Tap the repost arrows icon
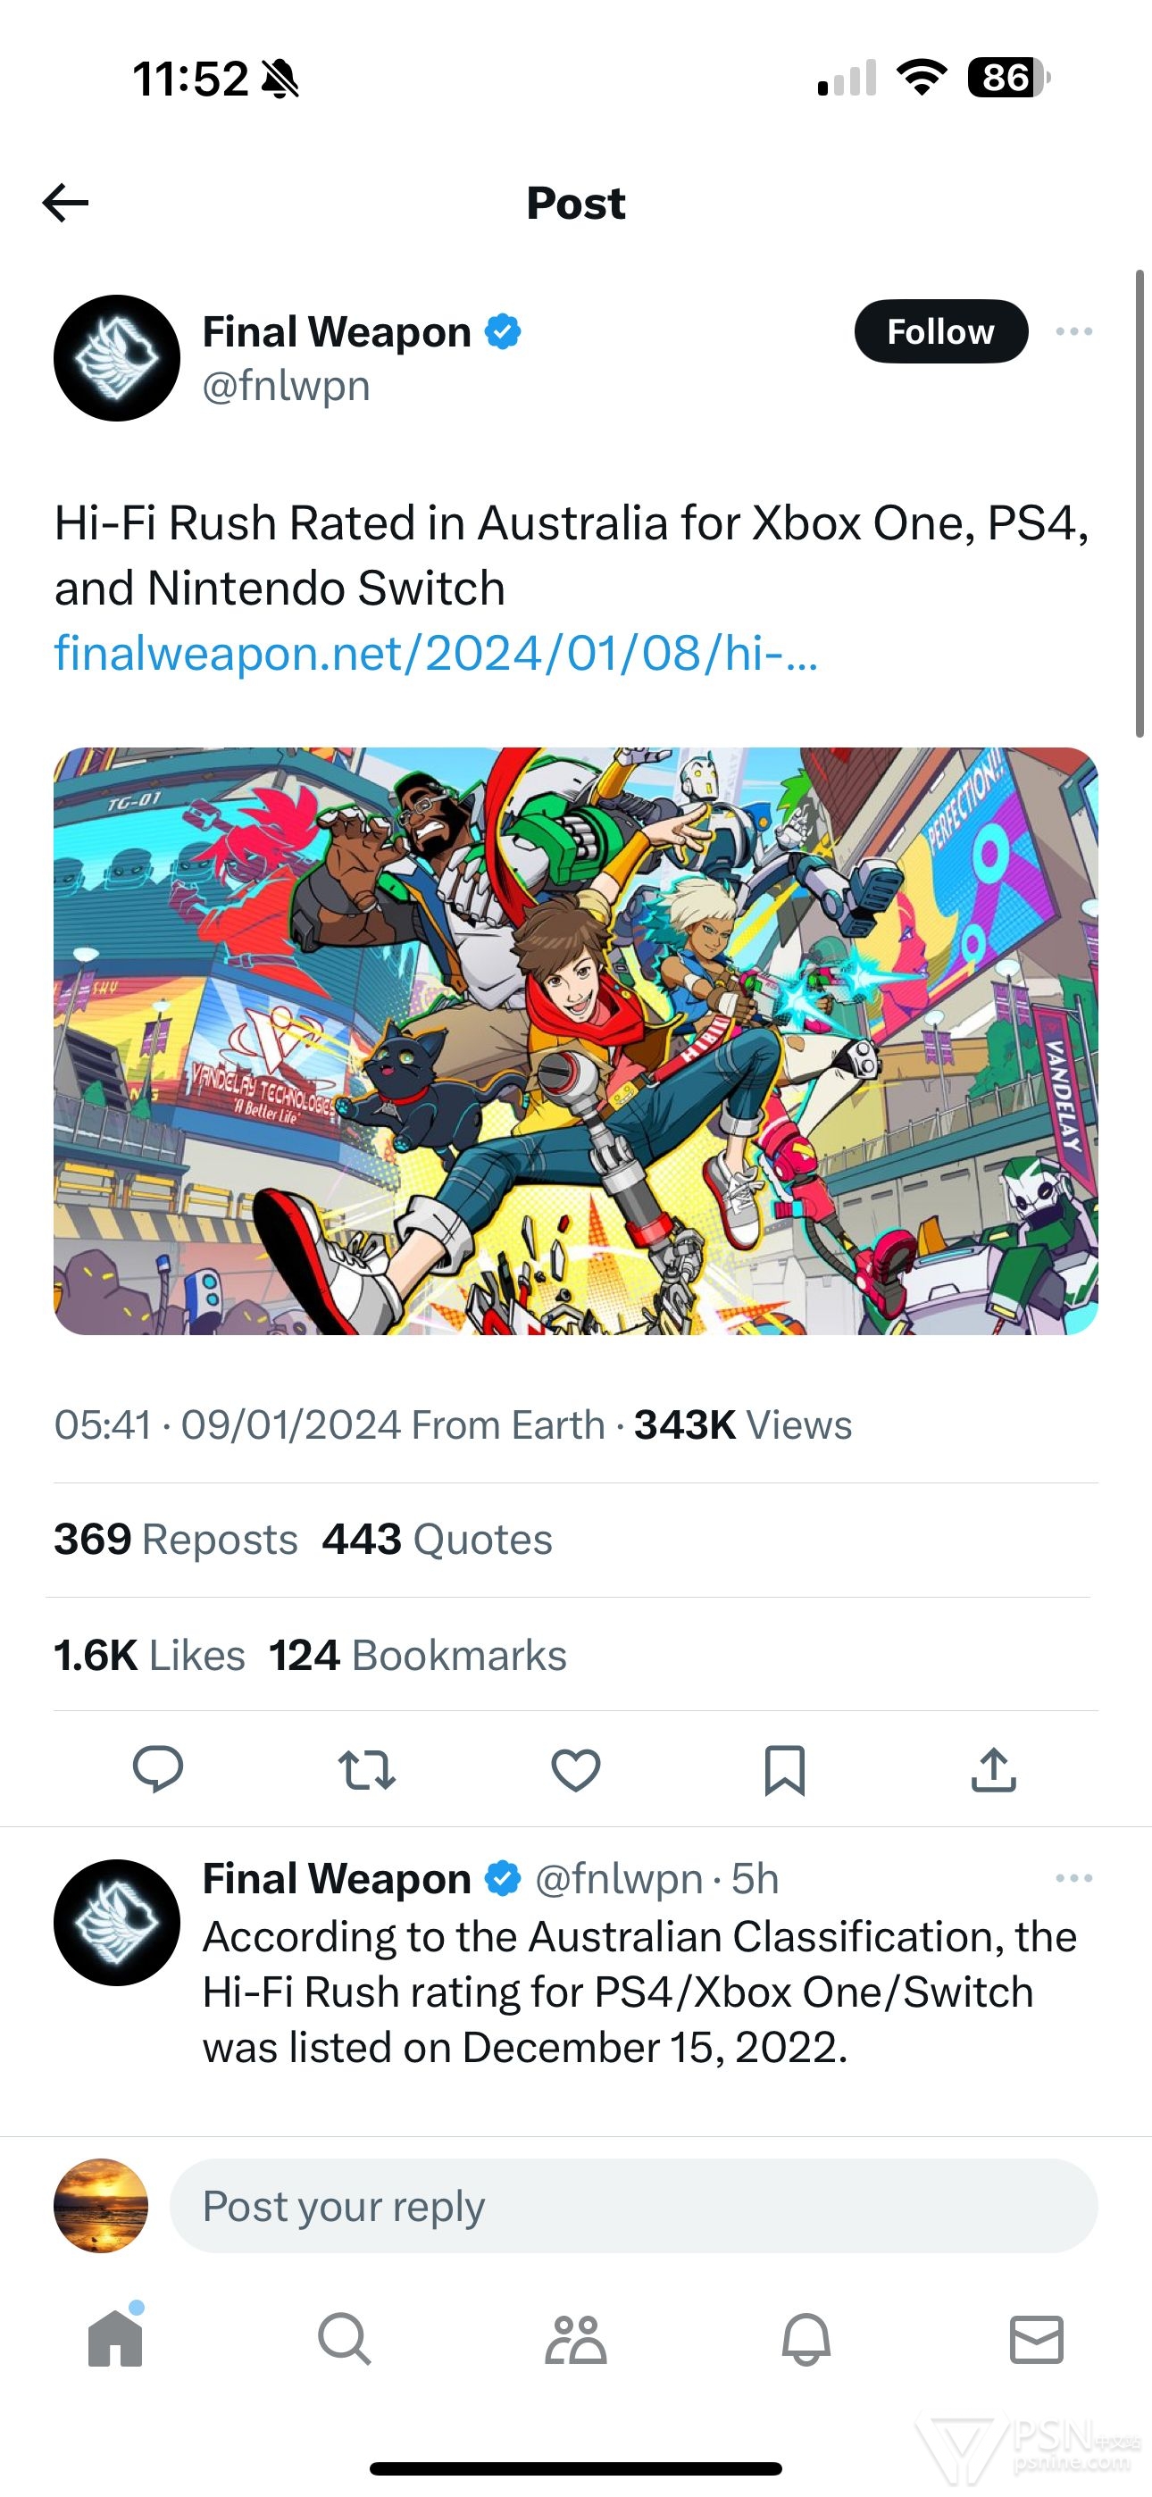This screenshot has width=1152, height=2497. [x=366, y=1769]
